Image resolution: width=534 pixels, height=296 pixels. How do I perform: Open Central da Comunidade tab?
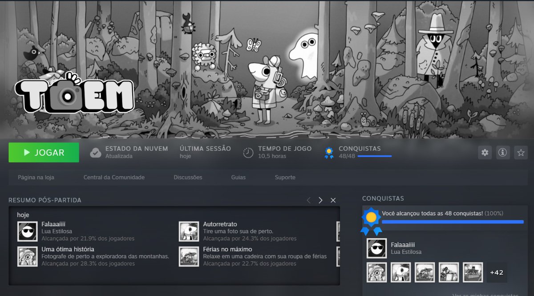click(114, 177)
